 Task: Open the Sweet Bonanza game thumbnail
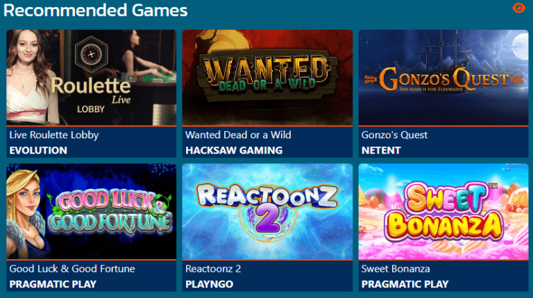coord(443,211)
